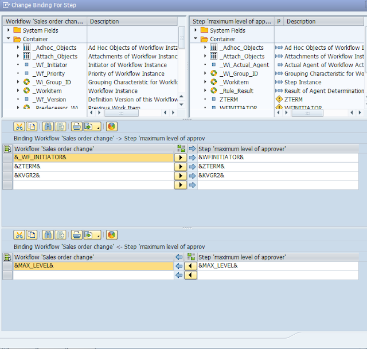Expand _Attach_Objects in workflow tree
The height and width of the screenshot is (349, 367).
18,56
